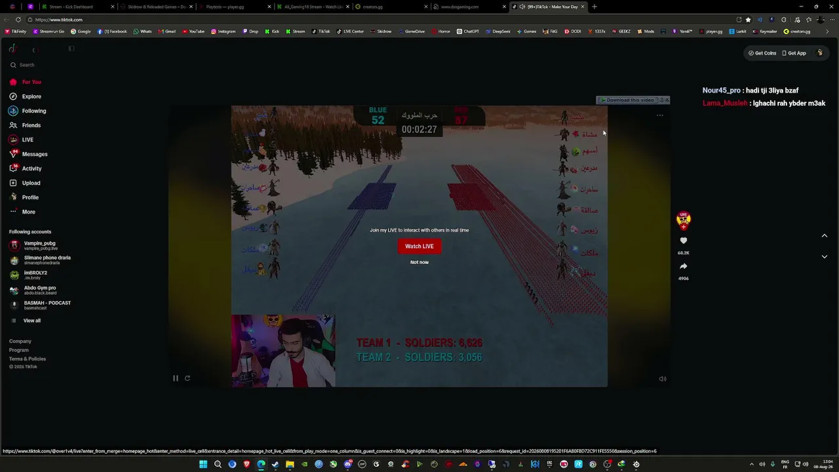Open the Upload page
This screenshot has height=472, width=839.
coord(25,183)
